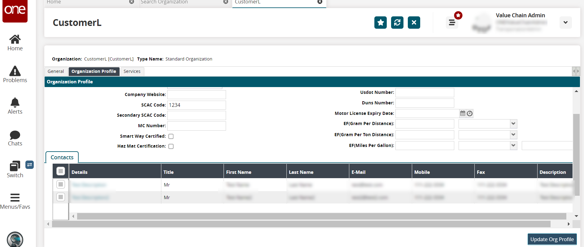Image resolution: width=584 pixels, height=247 pixels.
Task: Select the Organization Profile tab
Action: [94, 71]
